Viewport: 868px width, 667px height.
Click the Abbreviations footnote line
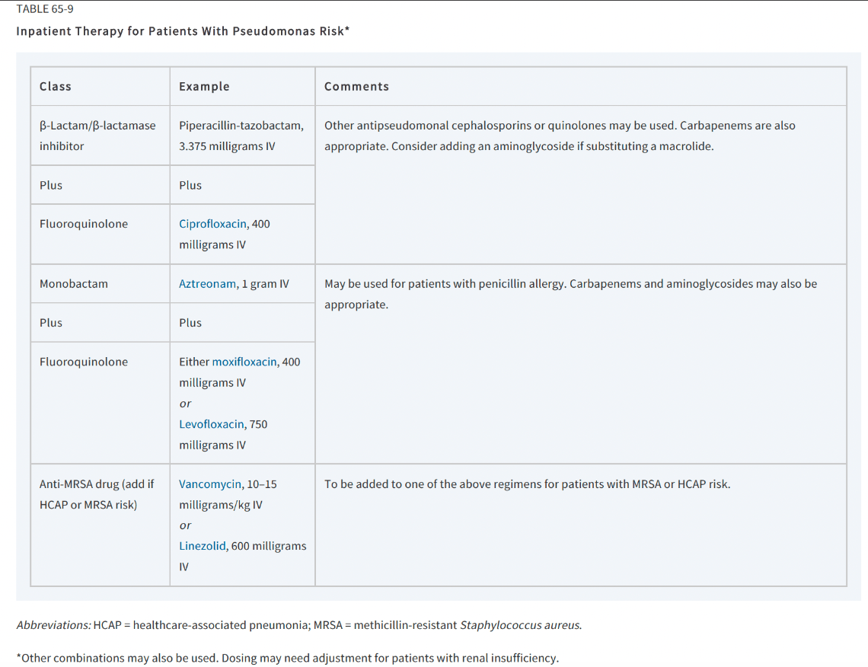[299, 625]
